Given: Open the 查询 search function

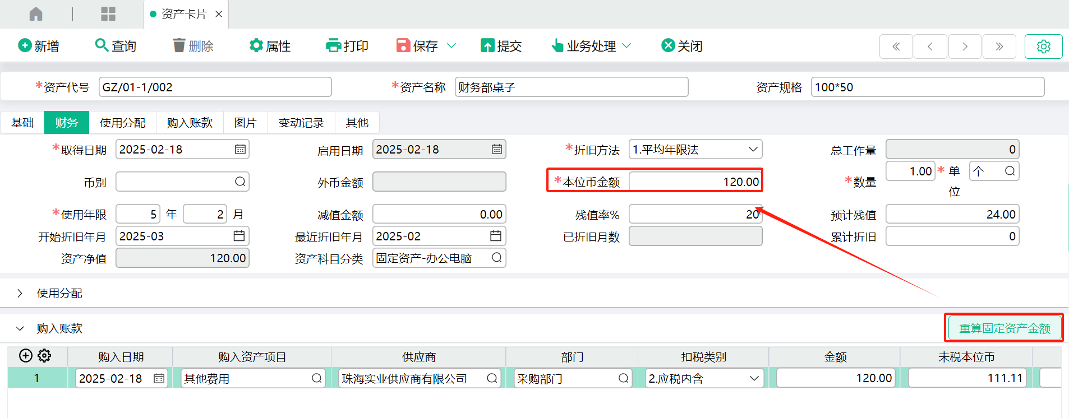Looking at the screenshot, I should click(x=116, y=46).
